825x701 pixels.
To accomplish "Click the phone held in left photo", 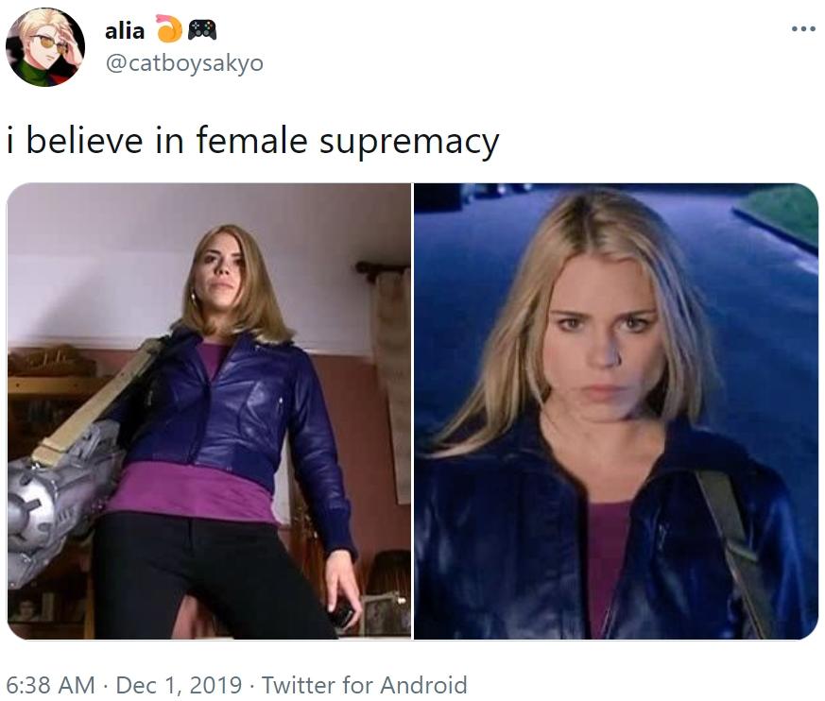I will tap(342, 611).
